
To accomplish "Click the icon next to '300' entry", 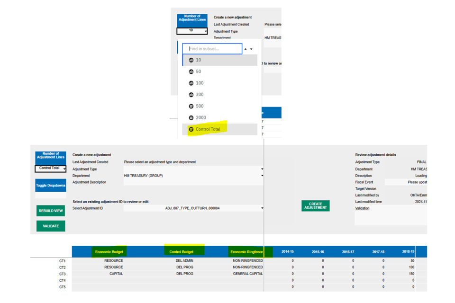I will pyautogui.click(x=191, y=95).
